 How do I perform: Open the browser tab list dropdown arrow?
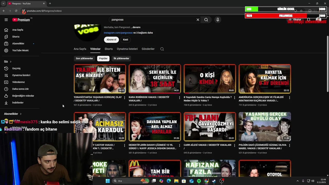click(x=3, y=3)
